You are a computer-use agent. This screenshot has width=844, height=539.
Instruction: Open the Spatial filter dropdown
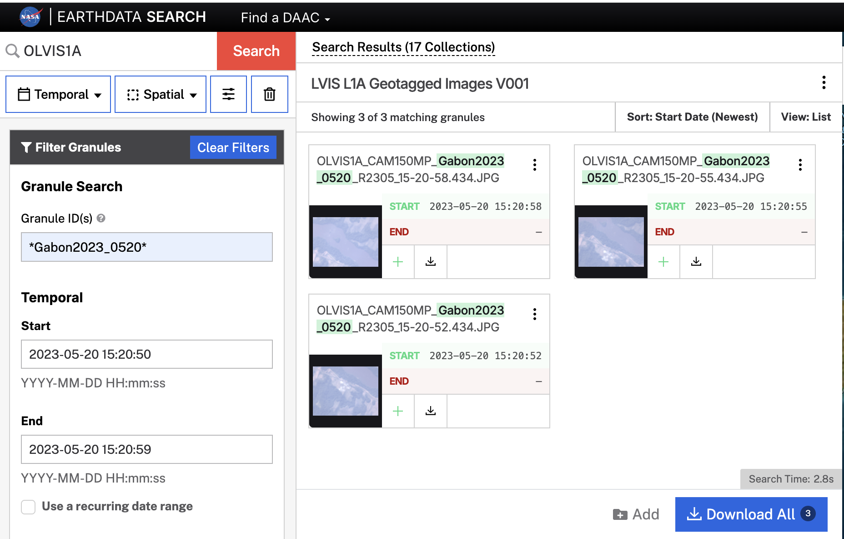(x=161, y=94)
